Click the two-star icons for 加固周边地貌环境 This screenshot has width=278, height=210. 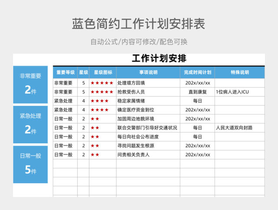point(95,119)
